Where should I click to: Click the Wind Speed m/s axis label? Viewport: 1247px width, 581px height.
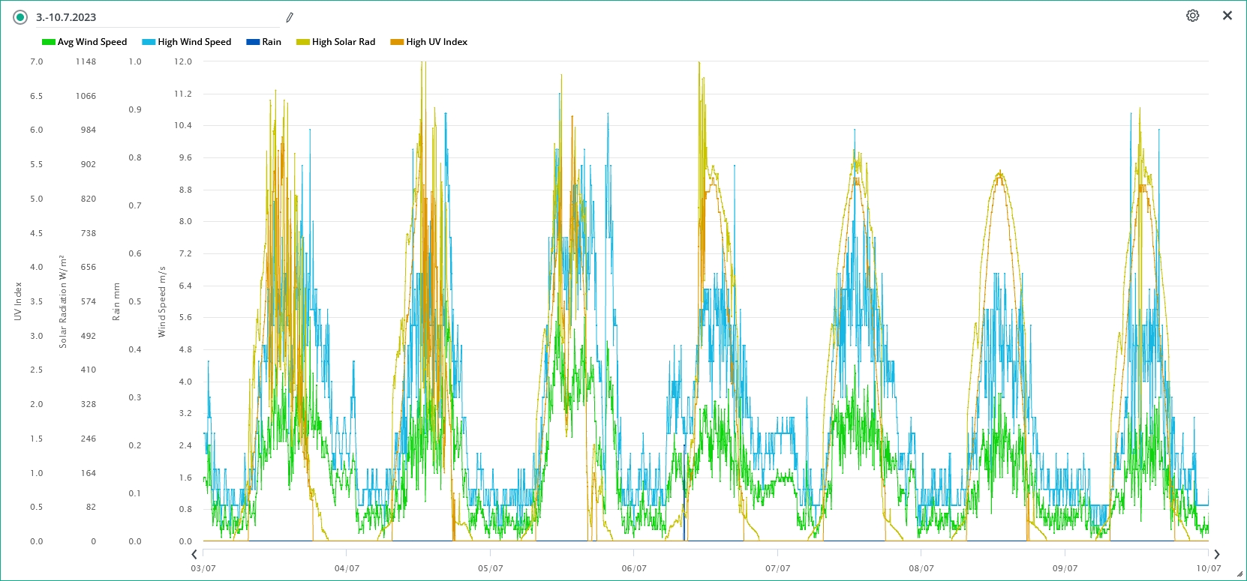click(162, 301)
